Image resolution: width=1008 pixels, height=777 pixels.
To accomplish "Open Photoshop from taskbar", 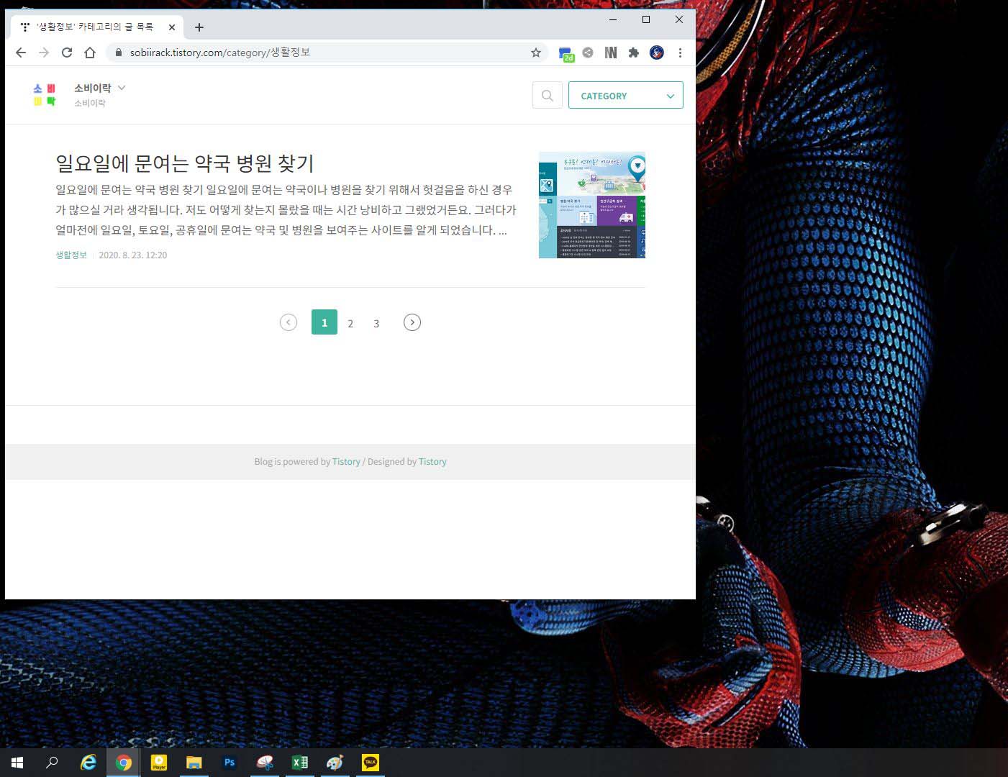I will tap(230, 763).
